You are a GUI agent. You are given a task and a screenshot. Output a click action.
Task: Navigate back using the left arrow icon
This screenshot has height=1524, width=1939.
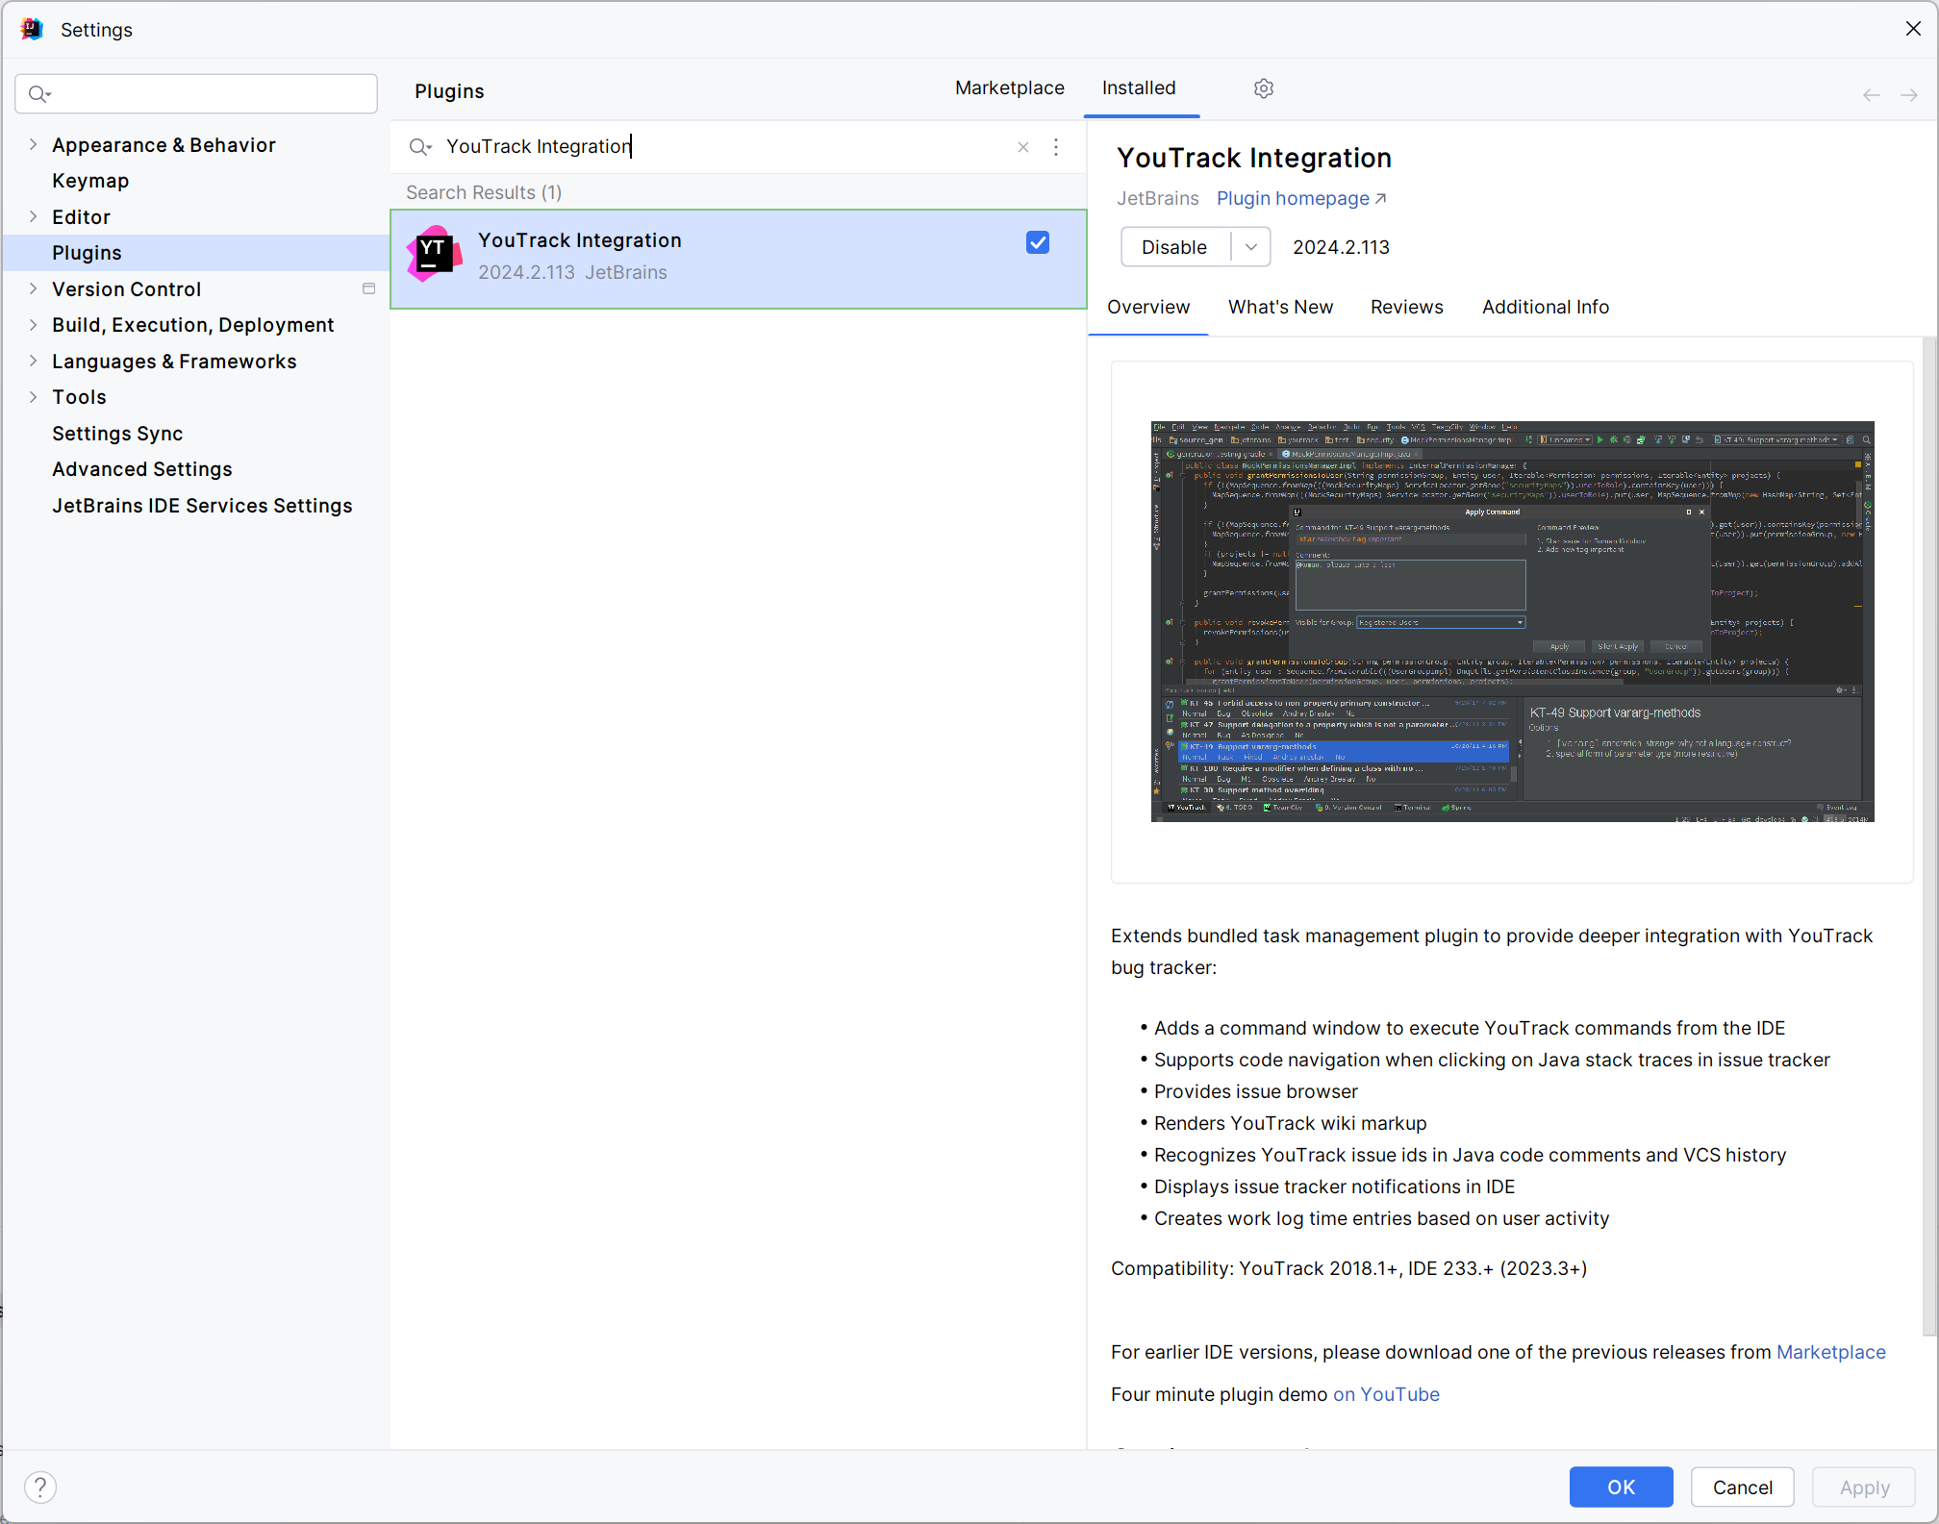[1870, 93]
